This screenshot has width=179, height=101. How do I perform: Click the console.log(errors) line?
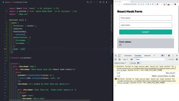pyautogui.click(x=21, y=58)
